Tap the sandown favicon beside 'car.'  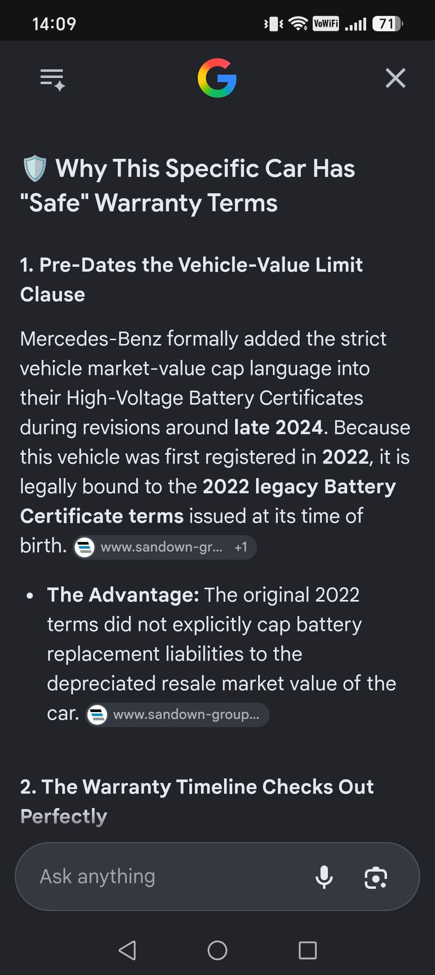tap(98, 714)
